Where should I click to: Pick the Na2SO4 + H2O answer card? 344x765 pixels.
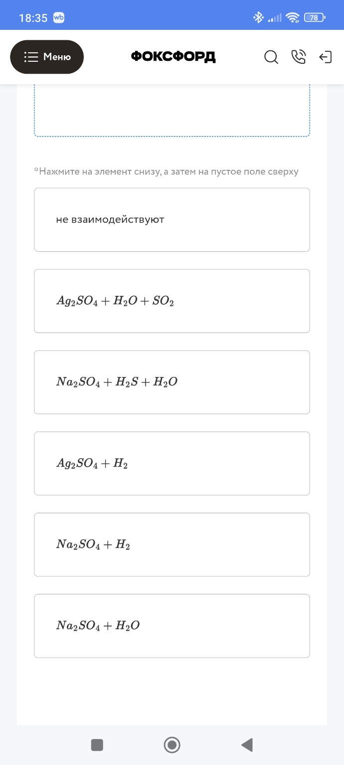[172, 626]
